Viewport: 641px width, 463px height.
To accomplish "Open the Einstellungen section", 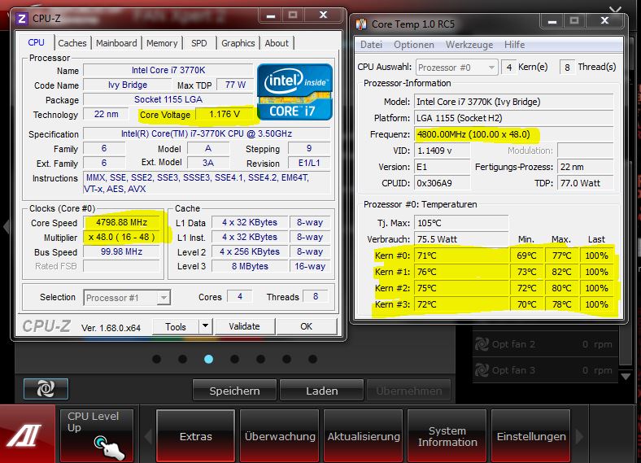I will [531, 436].
